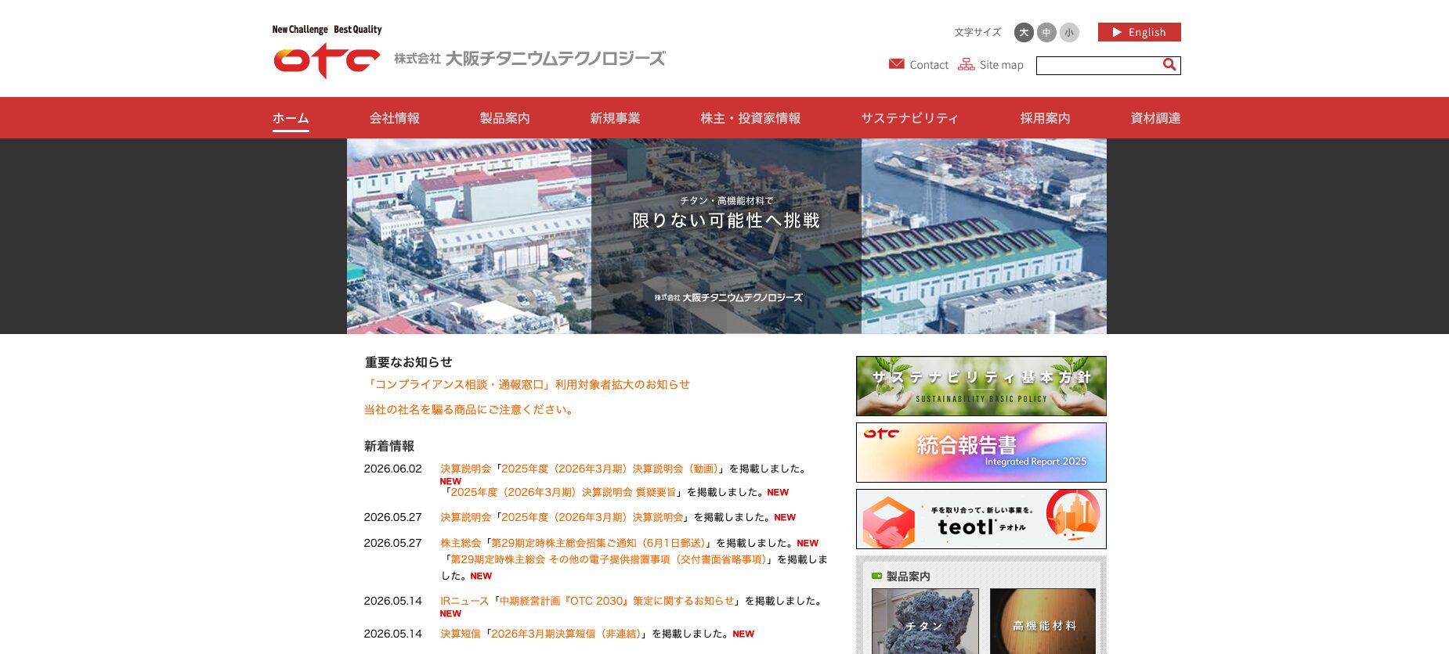This screenshot has height=654, width=1449.
Task: Open 当社の社名を騙る商品 warning link
Action: click(470, 409)
